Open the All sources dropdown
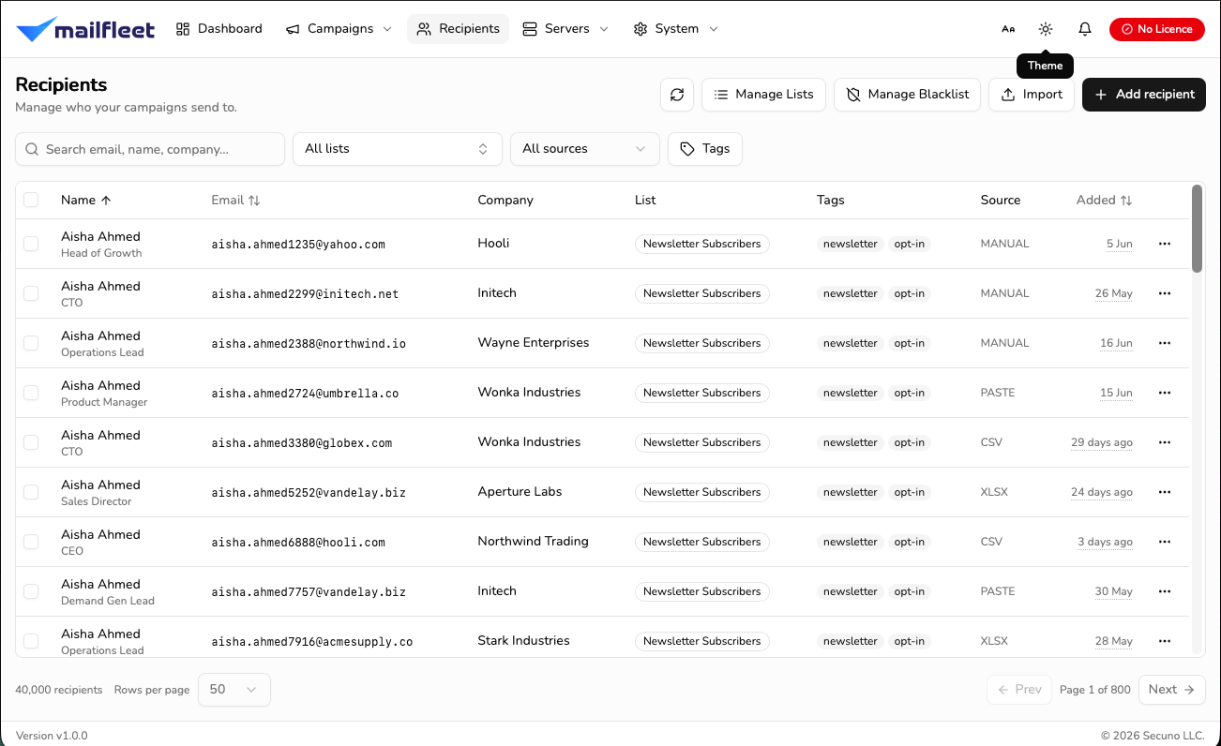 [x=585, y=149]
